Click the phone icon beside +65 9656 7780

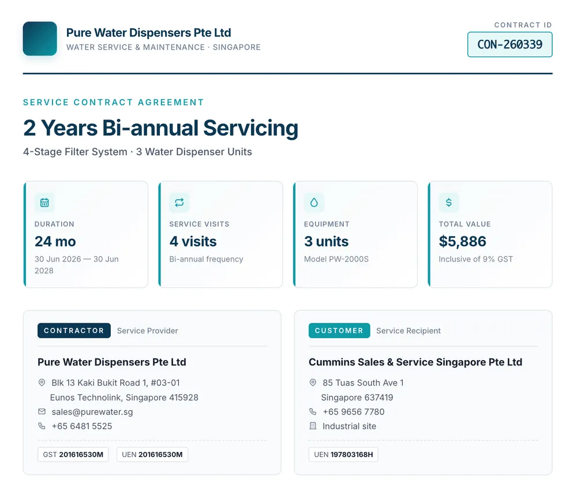click(x=313, y=412)
